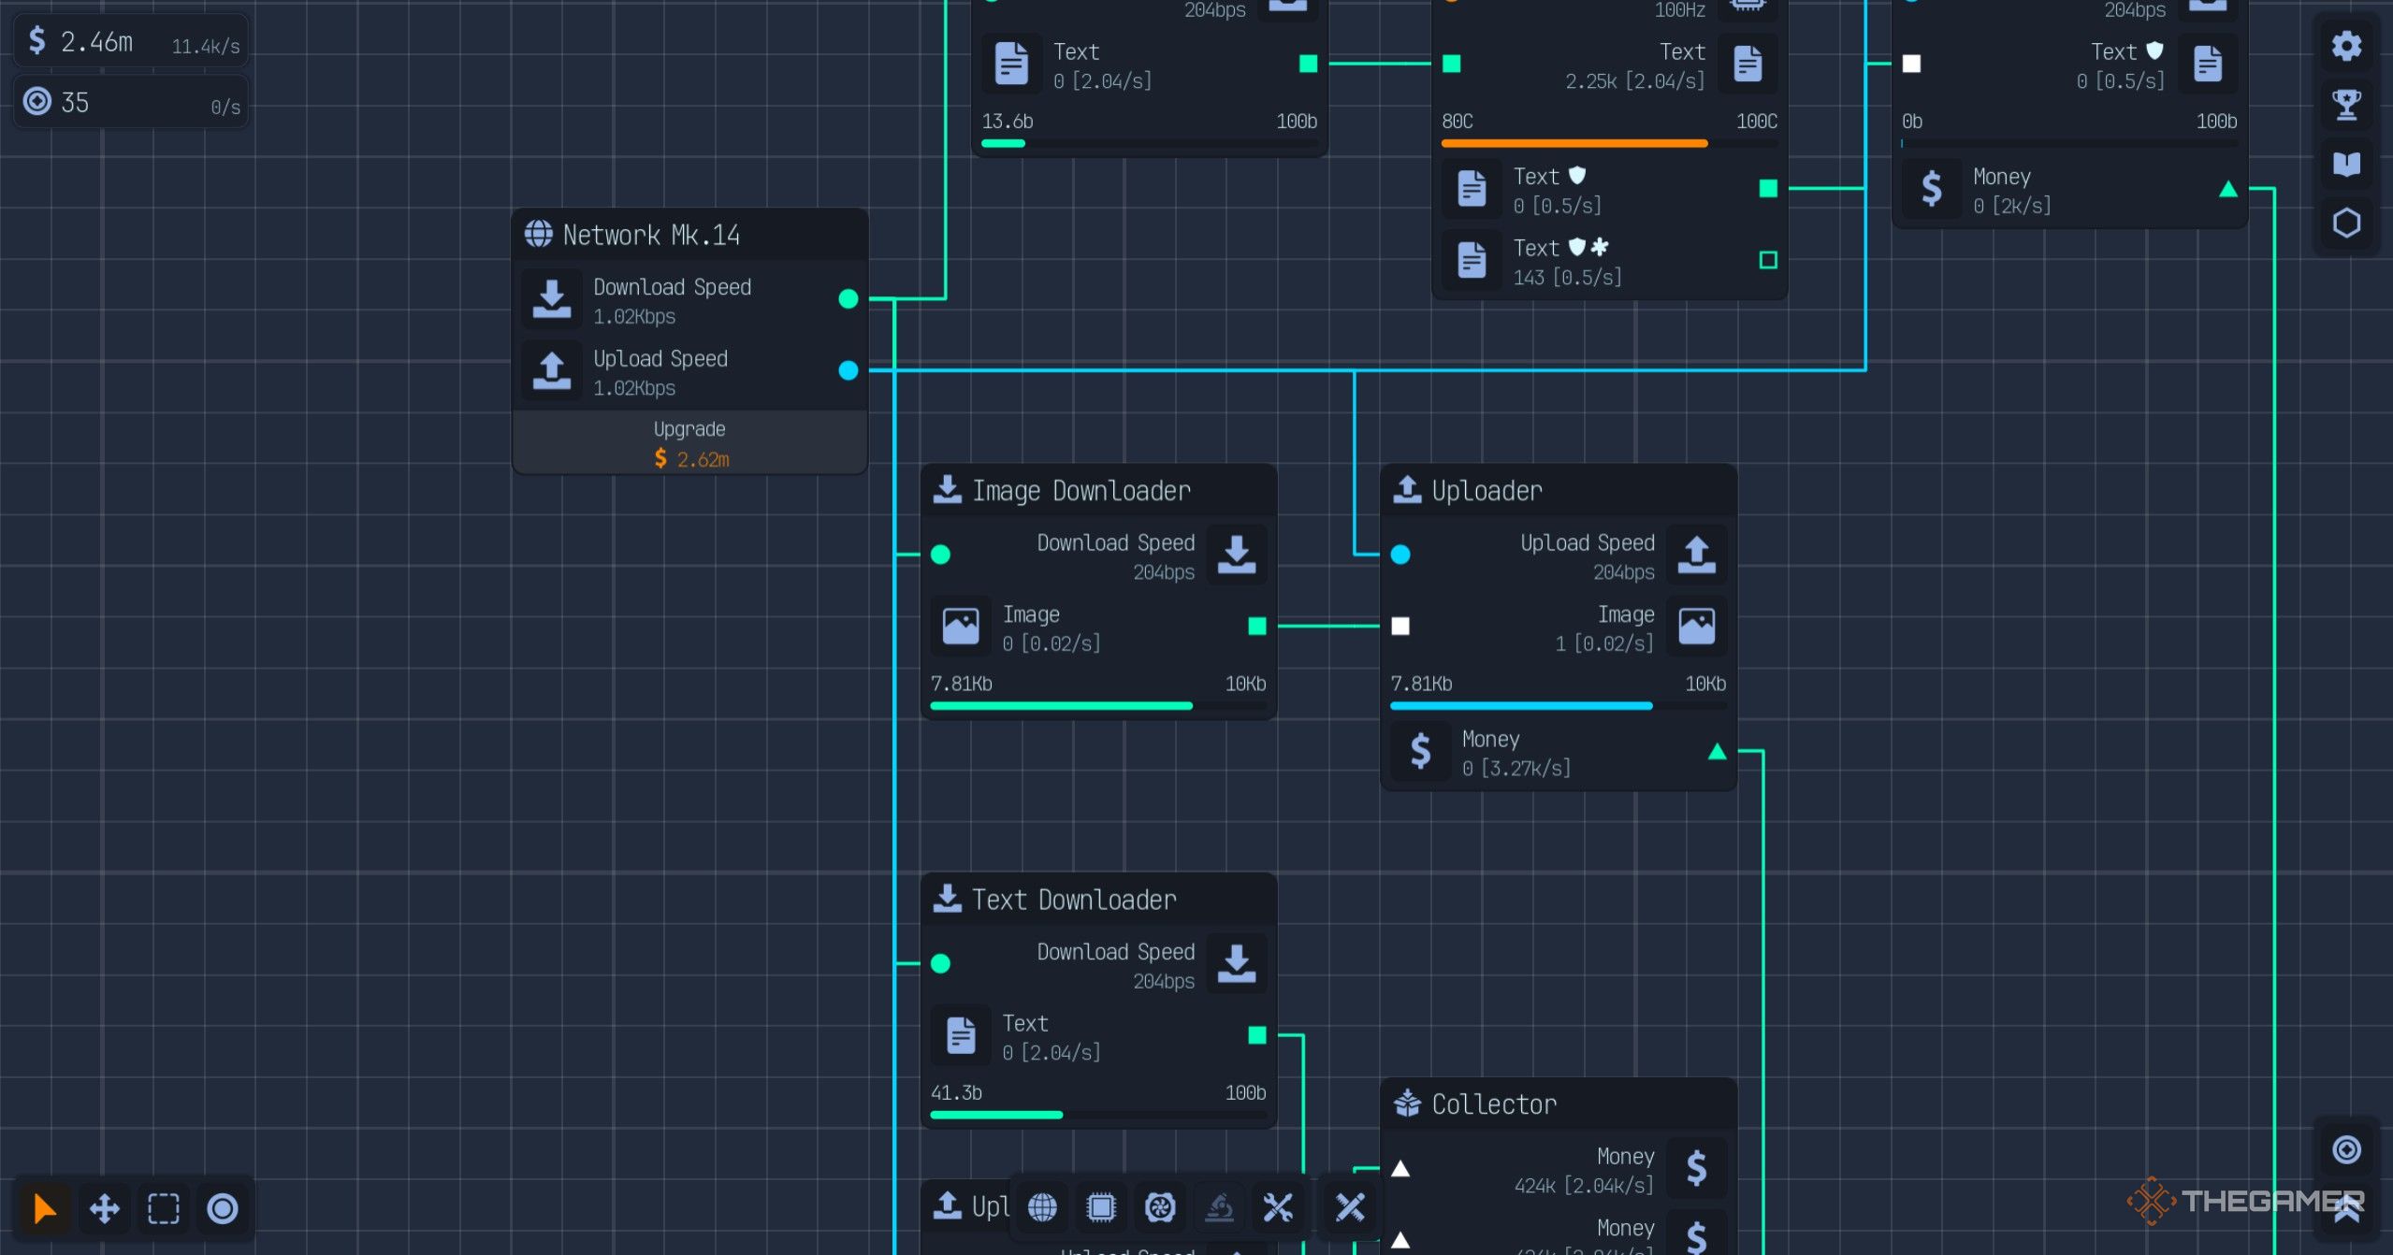Viewport: 2393px width, 1255px height.
Task: Open the trophy achievements panel
Action: [2345, 105]
